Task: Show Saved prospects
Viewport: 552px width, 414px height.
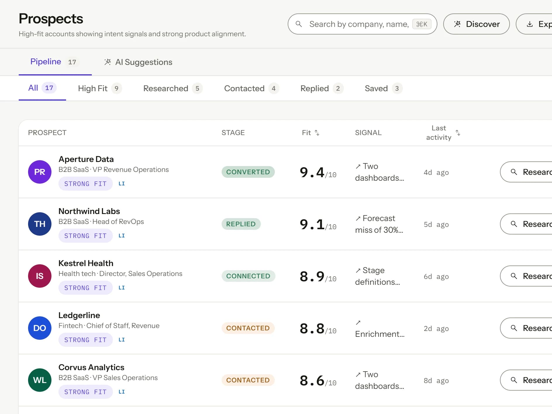Action: click(384, 88)
